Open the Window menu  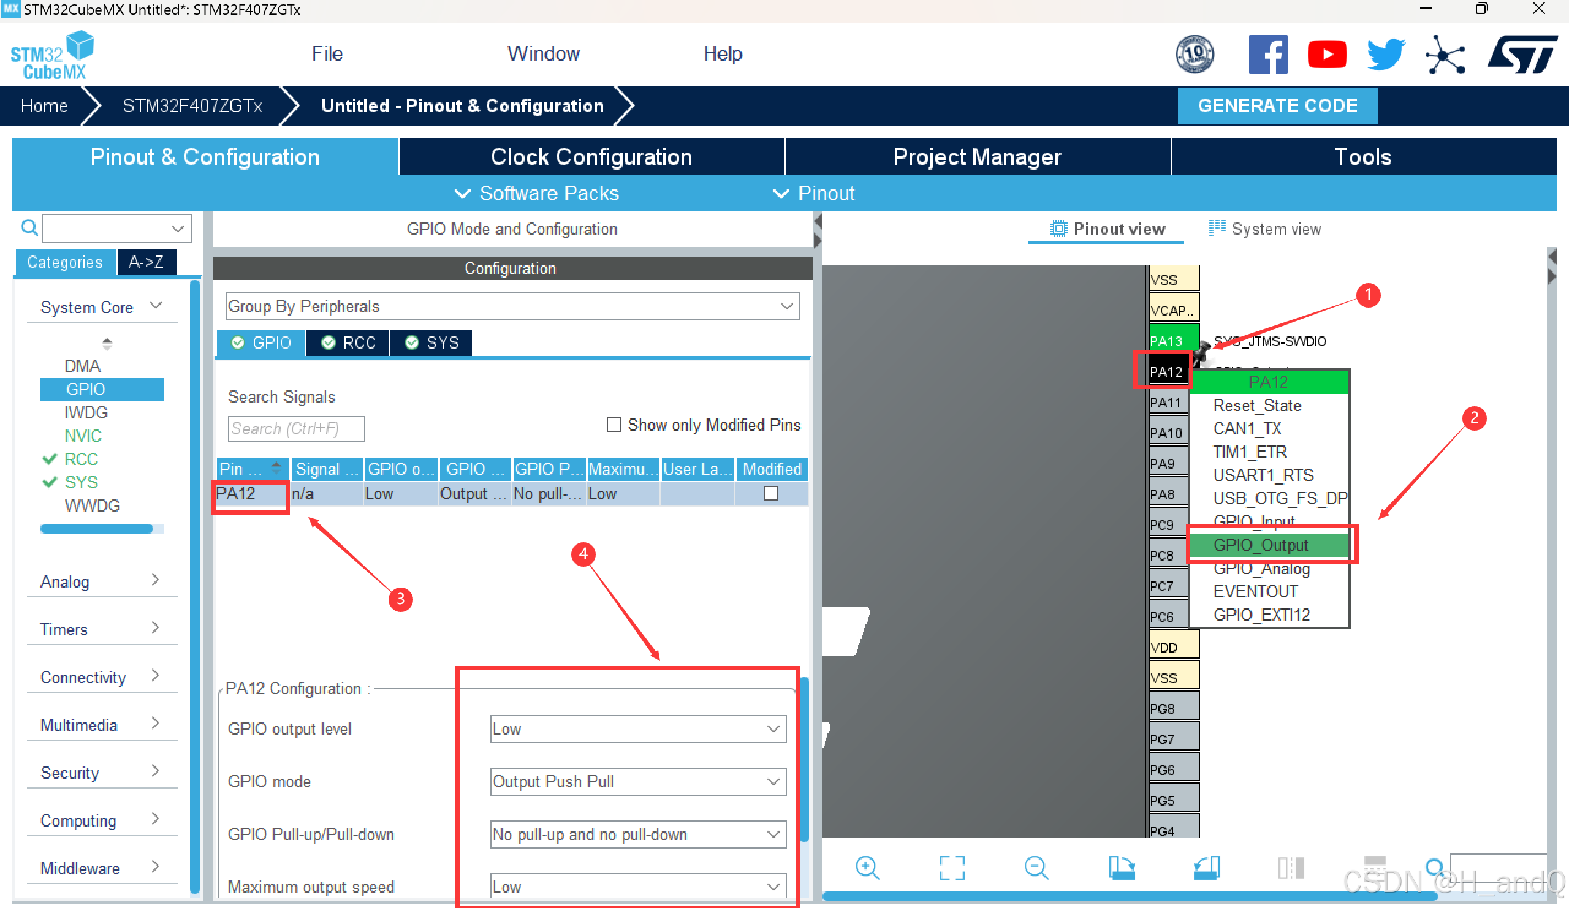(x=543, y=54)
